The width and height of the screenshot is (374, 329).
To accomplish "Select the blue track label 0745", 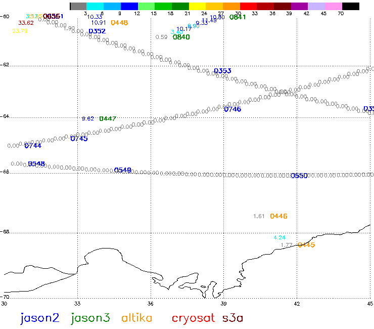I will point(79,139).
